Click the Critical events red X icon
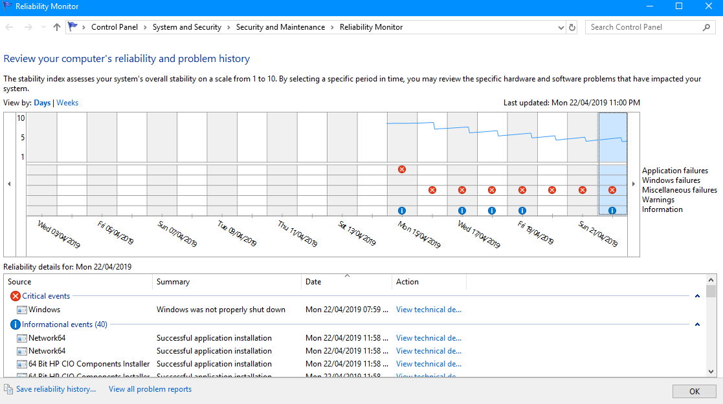Viewport: 723px width, 404px height. [x=16, y=296]
